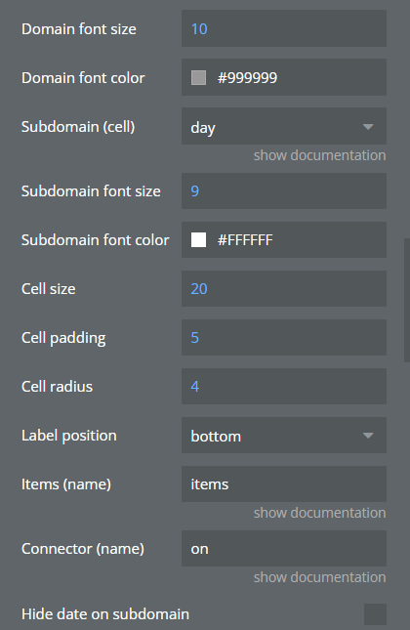Toggle the Hide date on subdomain checkbox
The image size is (410, 630).
pos(375,614)
